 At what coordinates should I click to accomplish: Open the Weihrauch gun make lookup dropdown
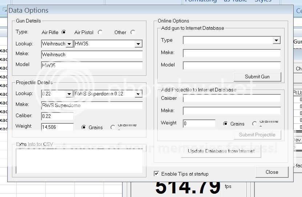click(x=69, y=44)
